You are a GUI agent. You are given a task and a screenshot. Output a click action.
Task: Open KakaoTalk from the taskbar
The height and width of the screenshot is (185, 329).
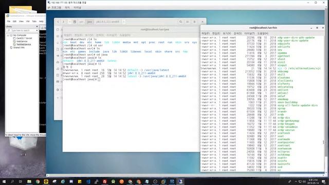(46, 181)
